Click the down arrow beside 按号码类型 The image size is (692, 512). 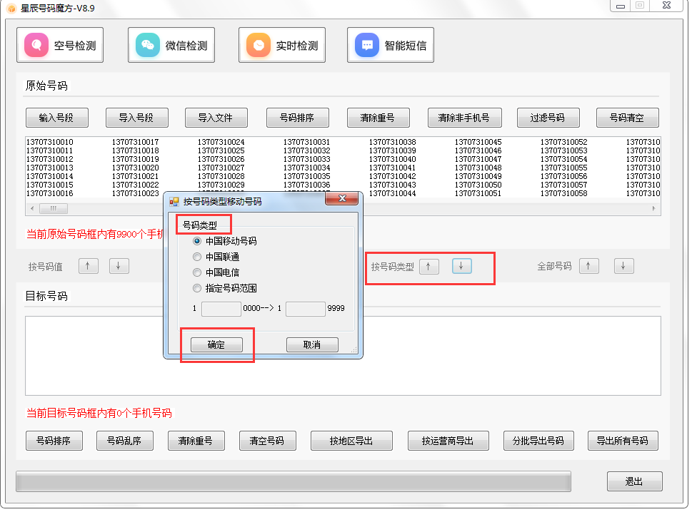pos(461,265)
